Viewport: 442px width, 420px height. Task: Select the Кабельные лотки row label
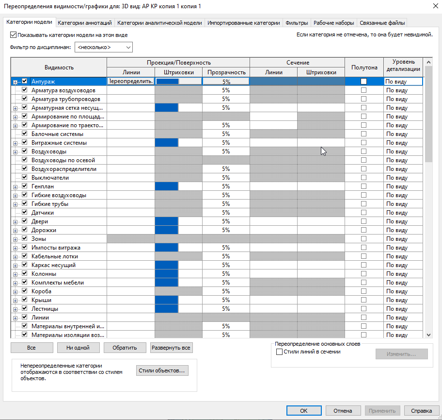point(55,256)
